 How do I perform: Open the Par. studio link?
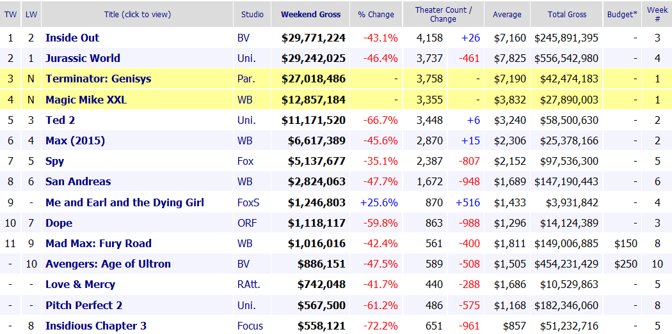tap(246, 79)
